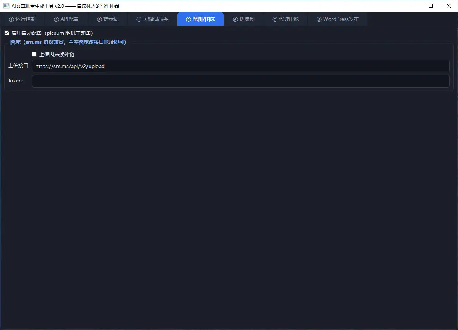Click the app icon in the title bar
458x330 pixels.
tap(7, 6)
